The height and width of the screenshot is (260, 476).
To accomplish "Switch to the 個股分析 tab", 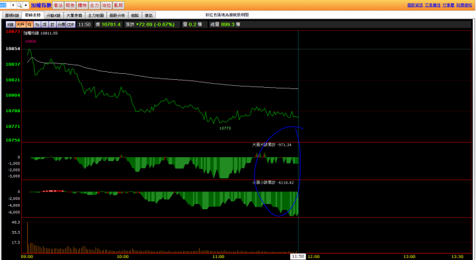I will point(117,15).
